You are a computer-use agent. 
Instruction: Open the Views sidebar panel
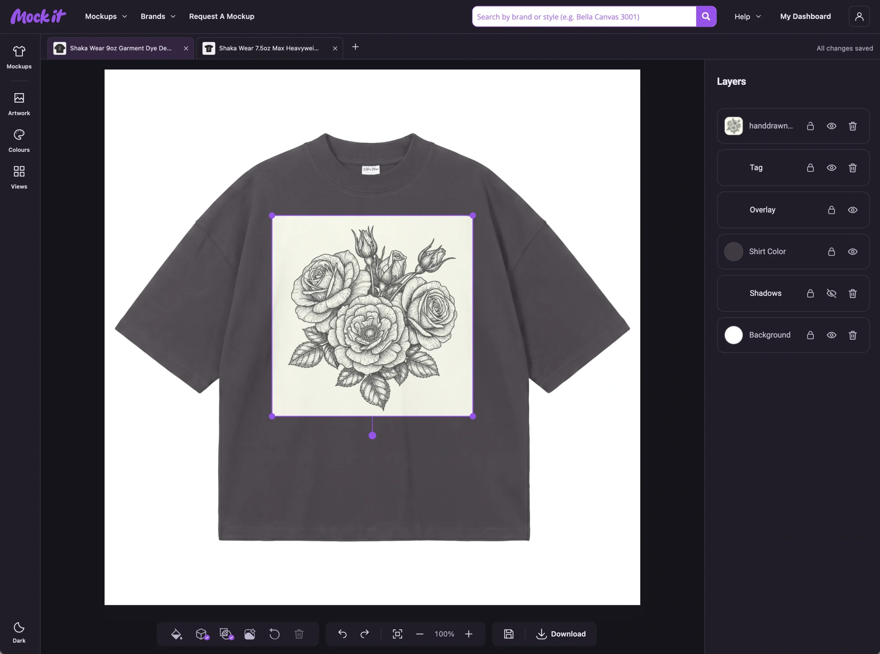[19, 177]
